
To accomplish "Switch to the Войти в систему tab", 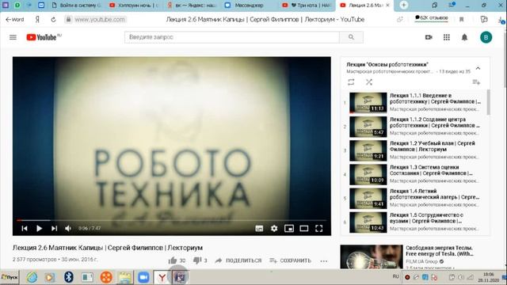I will (x=76, y=6).
